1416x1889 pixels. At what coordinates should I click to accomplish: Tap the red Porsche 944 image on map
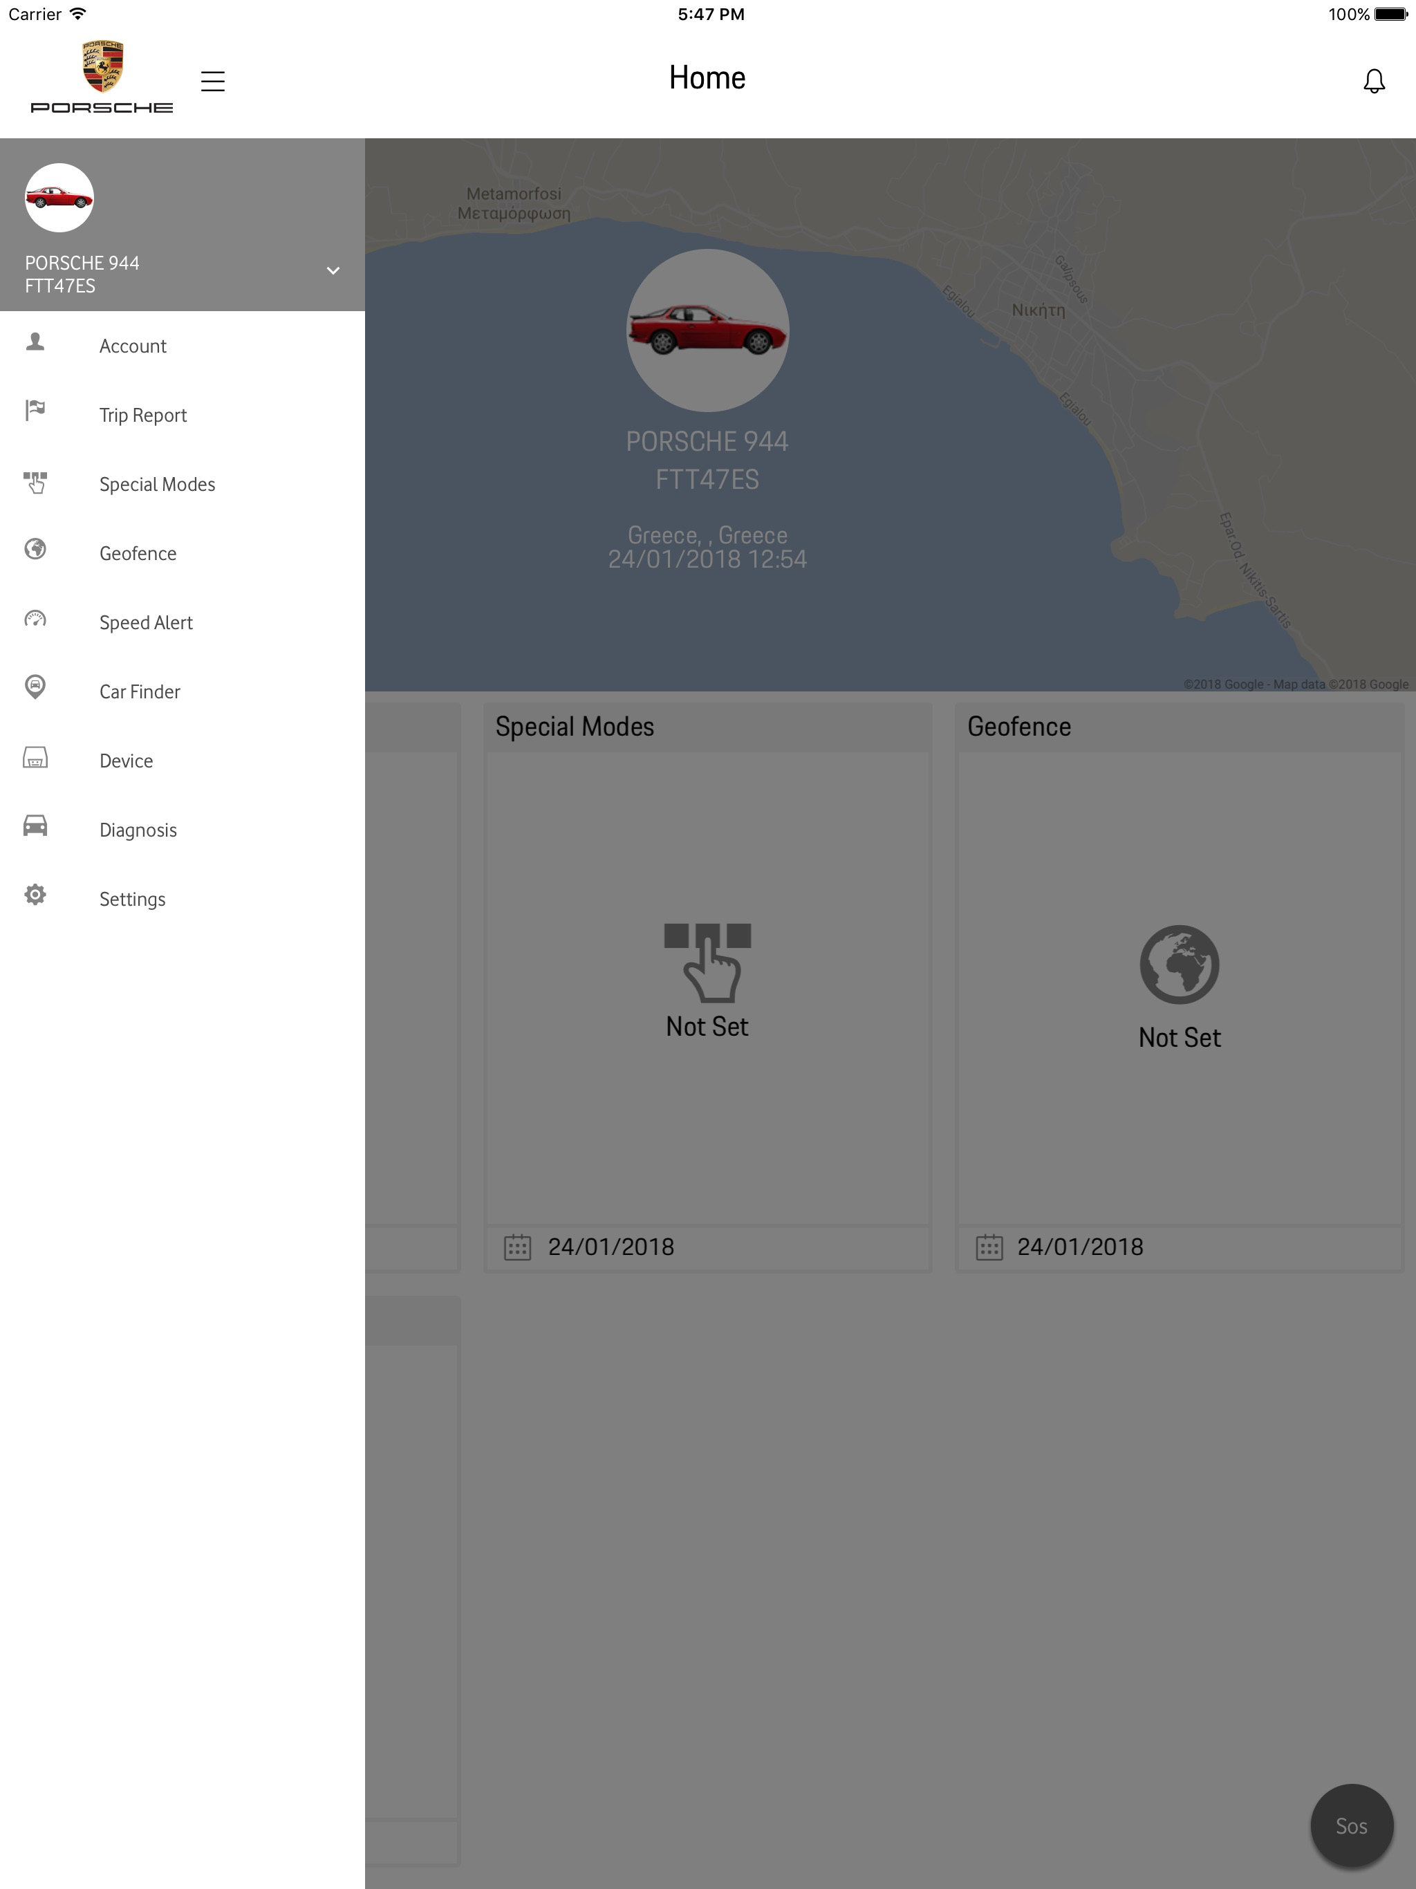click(707, 331)
